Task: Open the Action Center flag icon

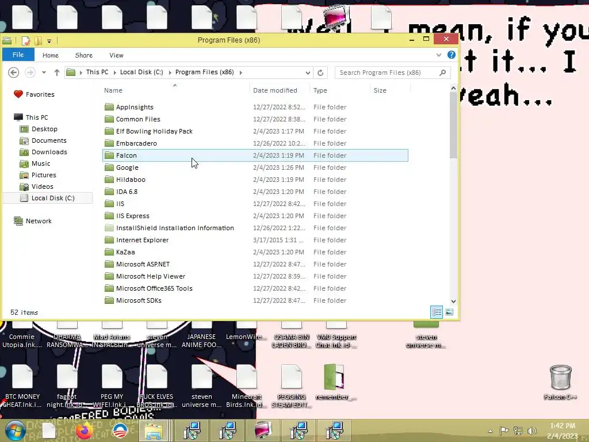Action: 504,430
